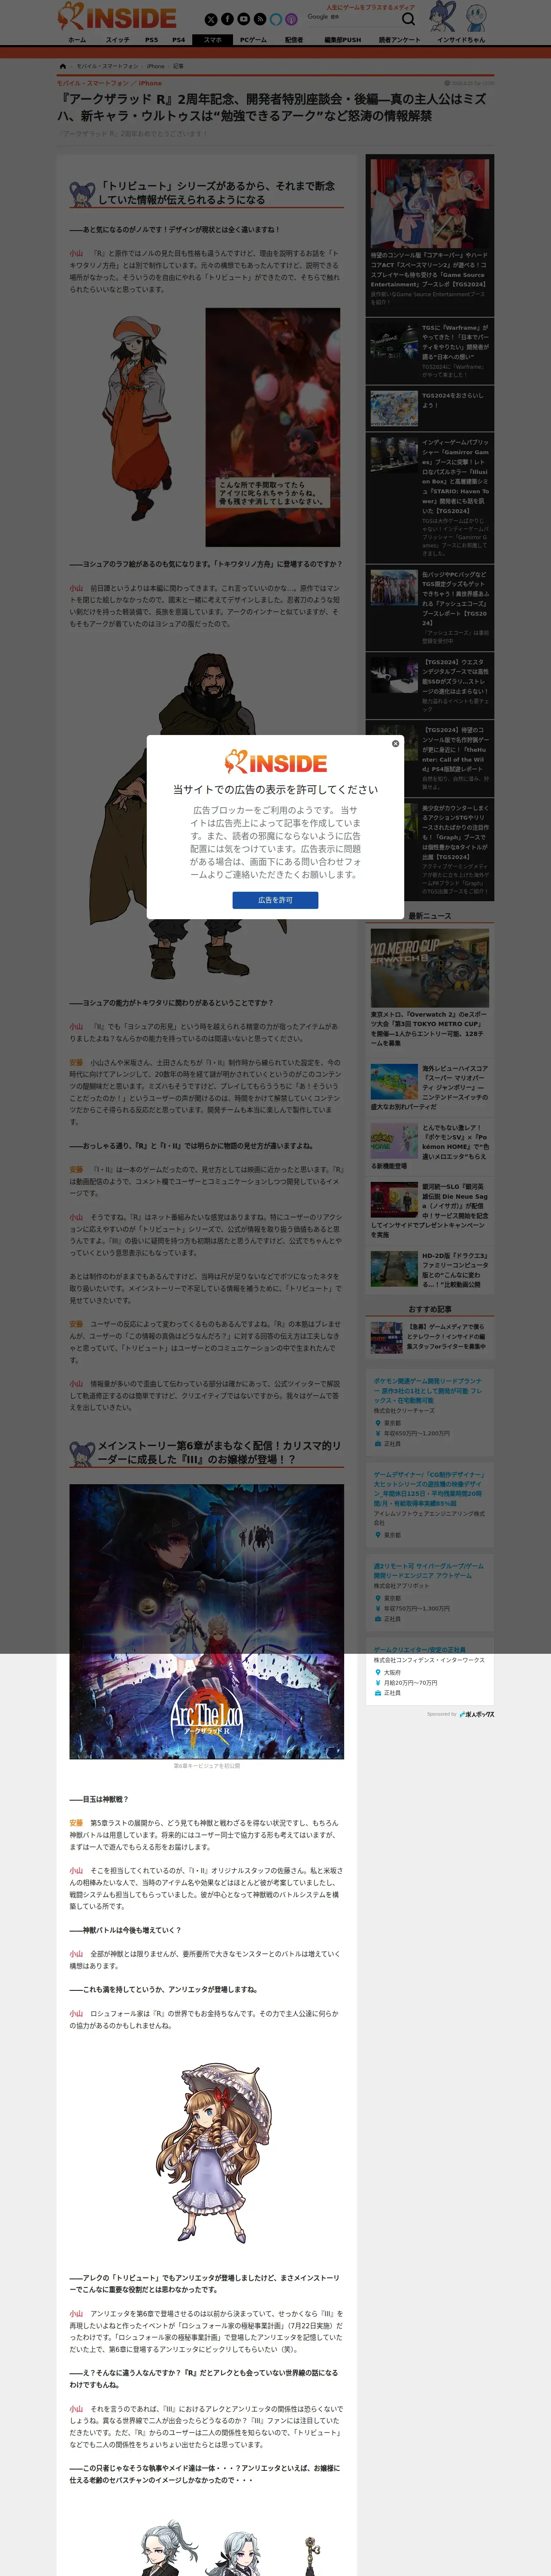Open the スーパー マリオパーティ ジャンボリー review item
551x2576 pixels.
[430, 1088]
